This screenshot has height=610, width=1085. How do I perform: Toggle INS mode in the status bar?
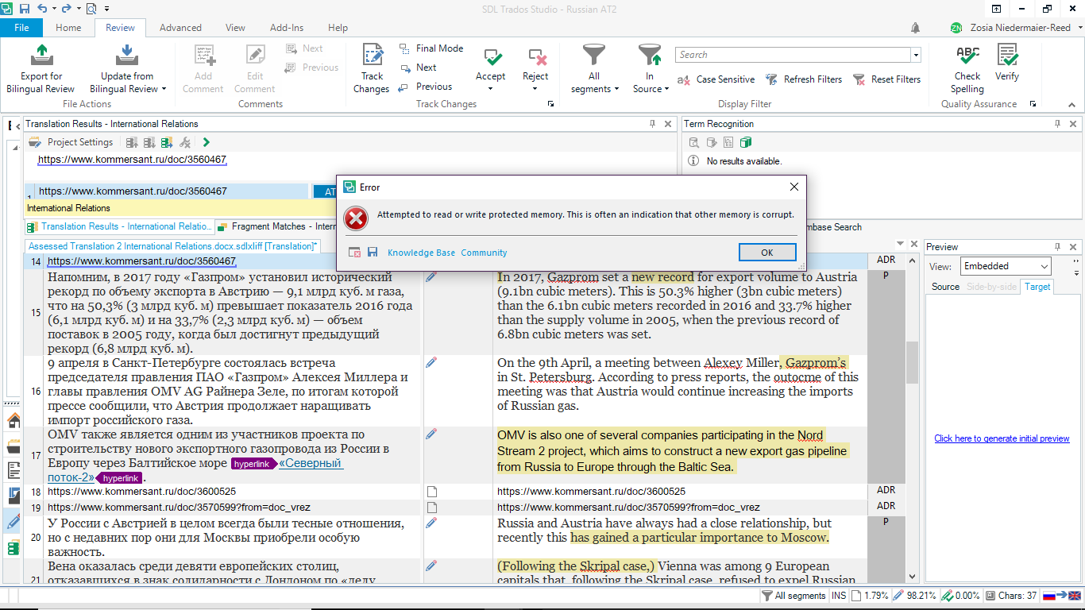pos(839,596)
